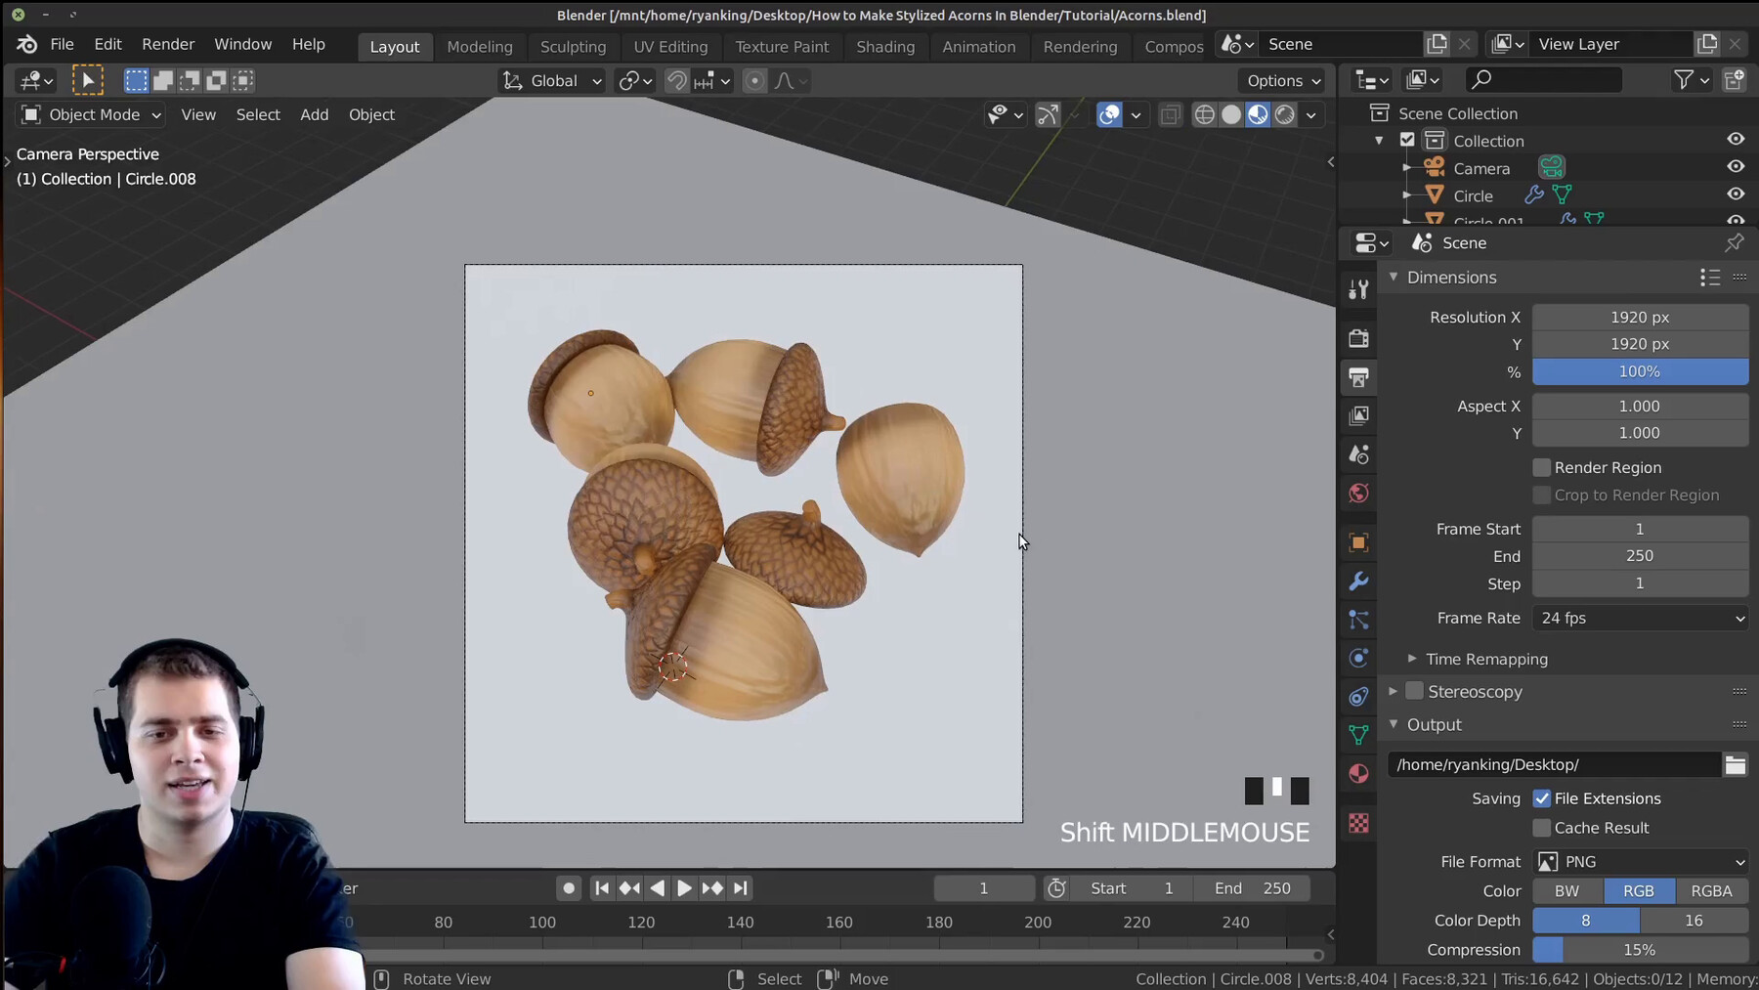The width and height of the screenshot is (1759, 990).
Task: Toggle the snapping magnet icon
Action: coord(676,81)
